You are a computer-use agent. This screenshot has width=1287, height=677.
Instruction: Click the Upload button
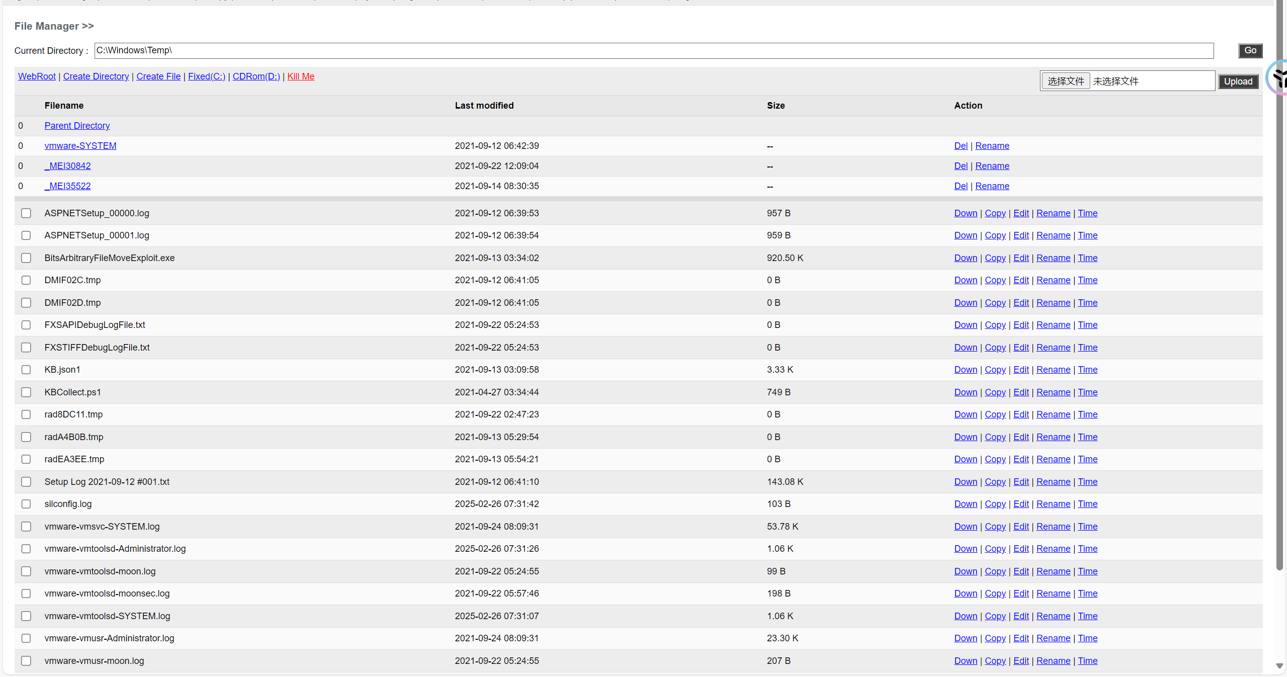[1238, 81]
